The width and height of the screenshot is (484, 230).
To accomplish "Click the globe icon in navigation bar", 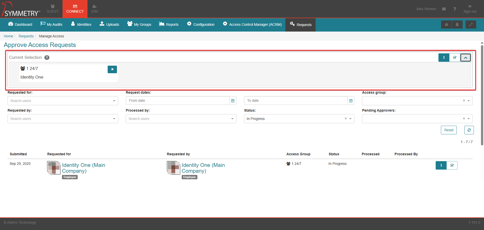I will [x=446, y=24].
